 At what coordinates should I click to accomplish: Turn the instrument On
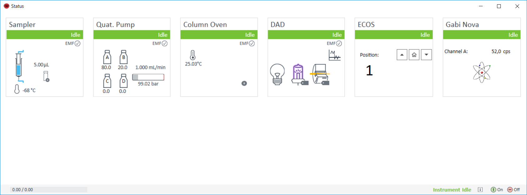click(x=497, y=190)
